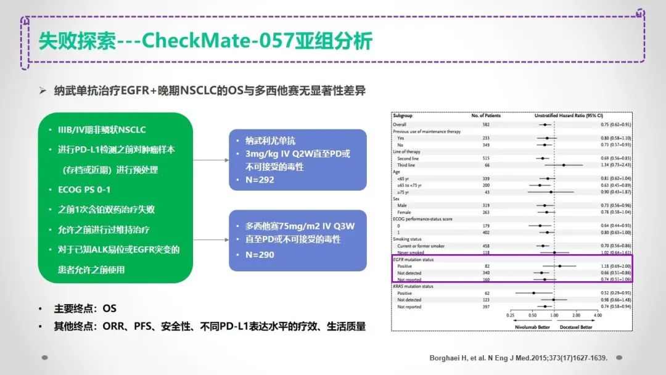Click the "Nivolumab Better" axis label
The image size is (666, 375).
coord(532,328)
